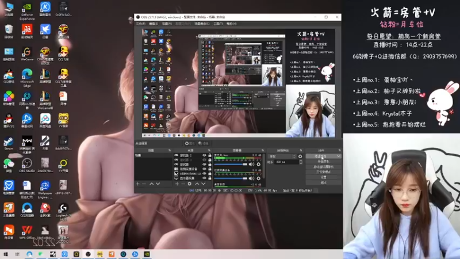Open the GeForce Experience desktop shortcut
Screen dimensions: 460x259
27,11
